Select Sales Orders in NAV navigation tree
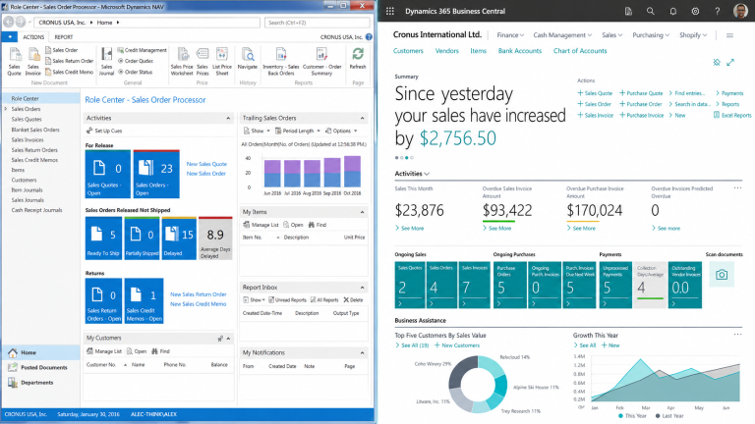Viewport: 755px width, 424px height. point(26,109)
